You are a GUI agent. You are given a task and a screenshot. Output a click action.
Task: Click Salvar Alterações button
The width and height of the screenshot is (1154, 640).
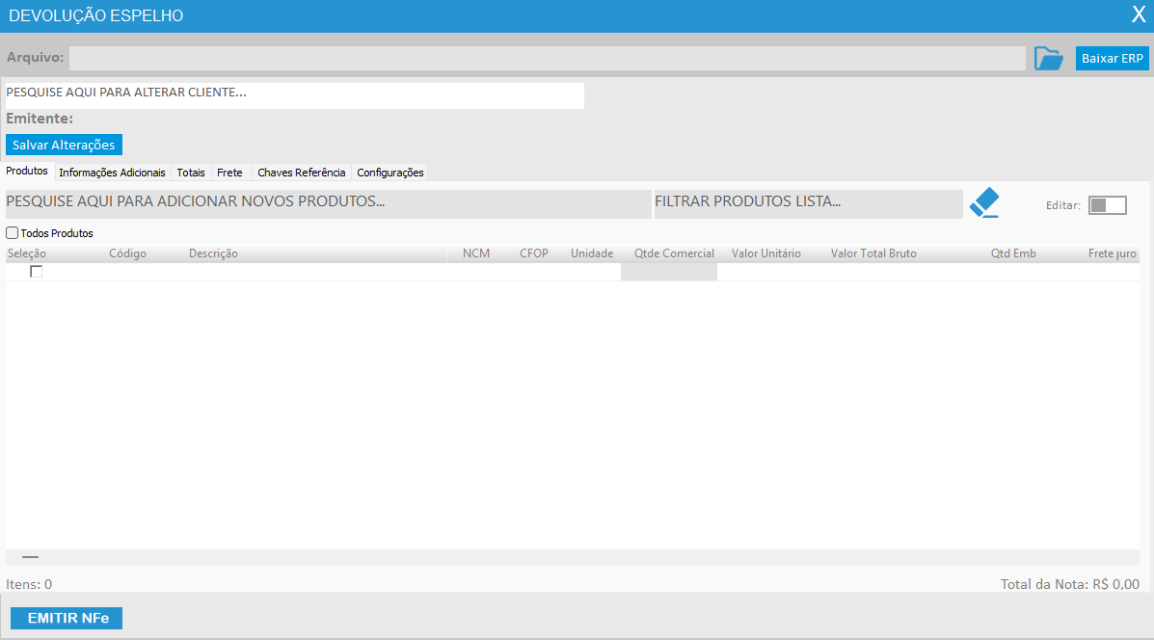64,145
